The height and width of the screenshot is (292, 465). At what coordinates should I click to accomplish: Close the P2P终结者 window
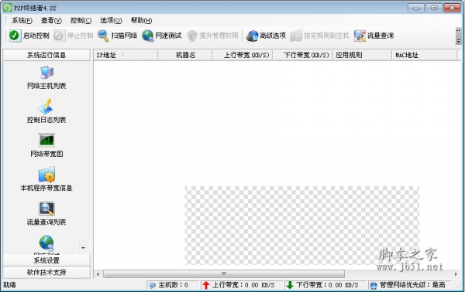click(x=453, y=8)
